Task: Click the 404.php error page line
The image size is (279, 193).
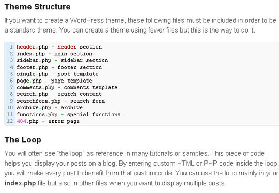Action: (x=48, y=121)
